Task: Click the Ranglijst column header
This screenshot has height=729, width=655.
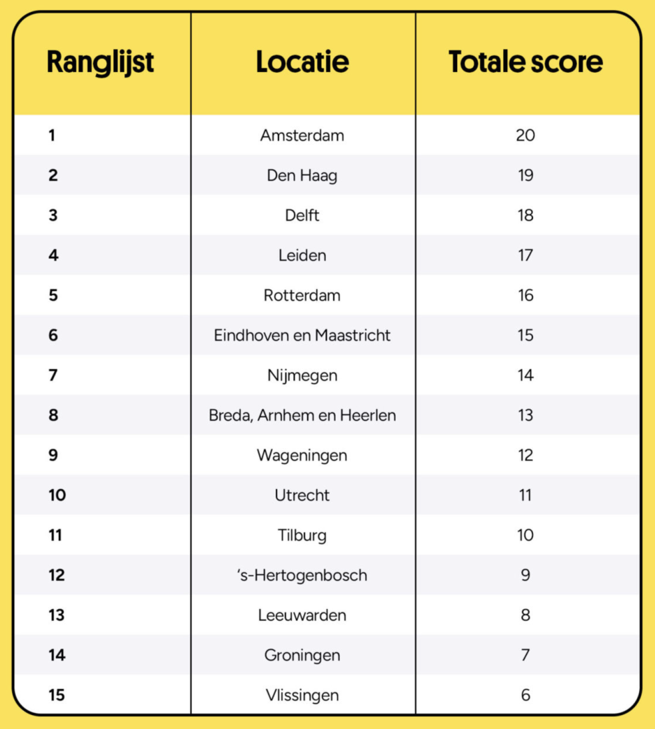Action: click(x=101, y=62)
